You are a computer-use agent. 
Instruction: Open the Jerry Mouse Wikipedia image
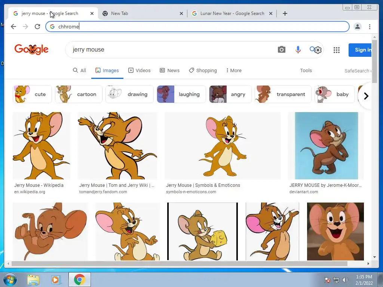pyautogui.click(x=42, y=146)
